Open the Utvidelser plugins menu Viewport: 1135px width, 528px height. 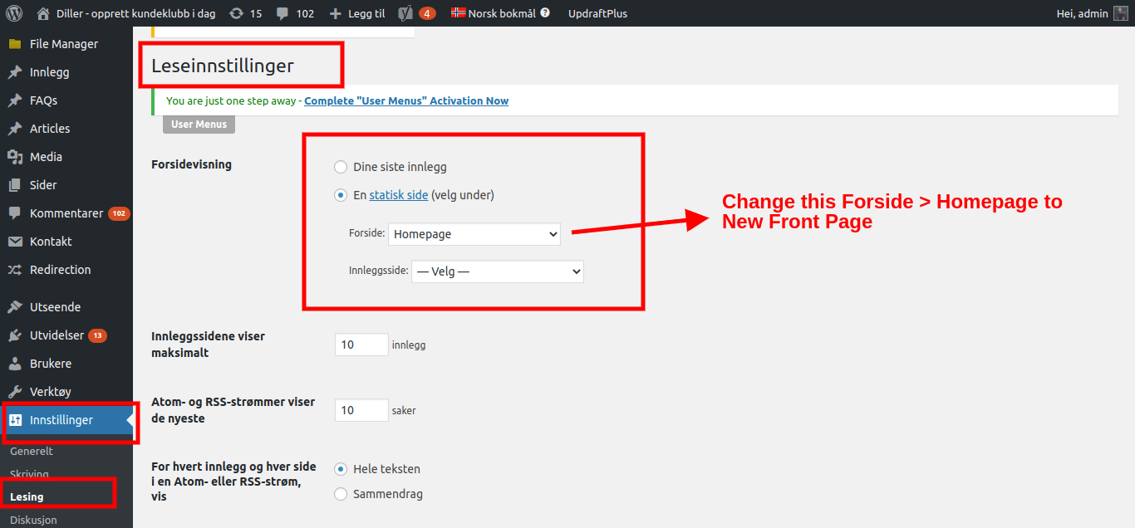click(57, 335)
